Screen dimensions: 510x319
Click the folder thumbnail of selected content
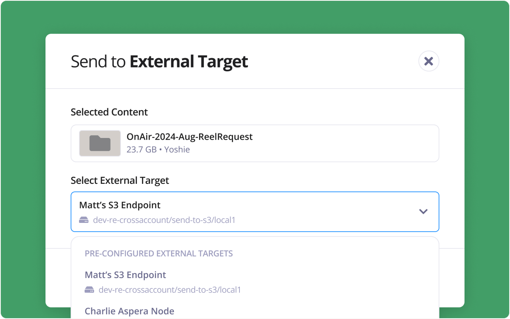coord(100,143)
